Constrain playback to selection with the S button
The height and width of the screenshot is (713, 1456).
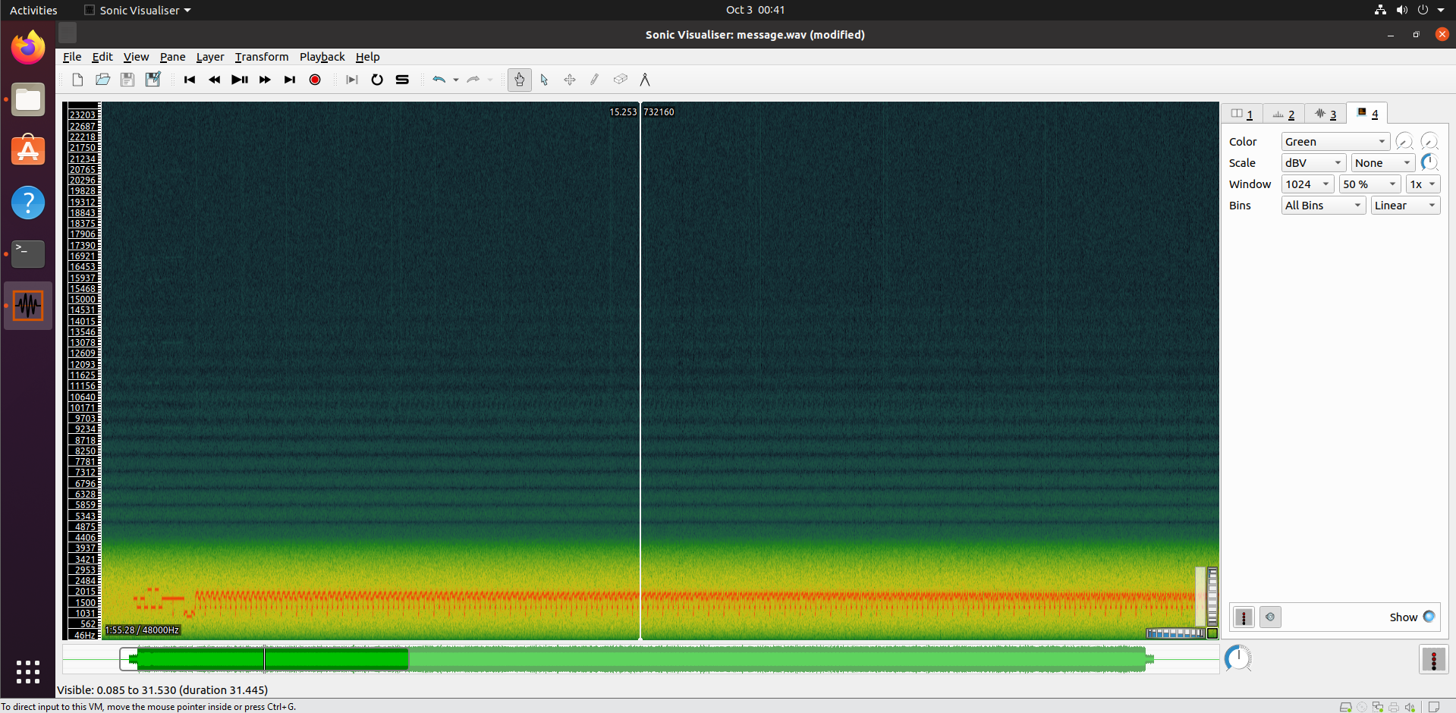[402, 80]
